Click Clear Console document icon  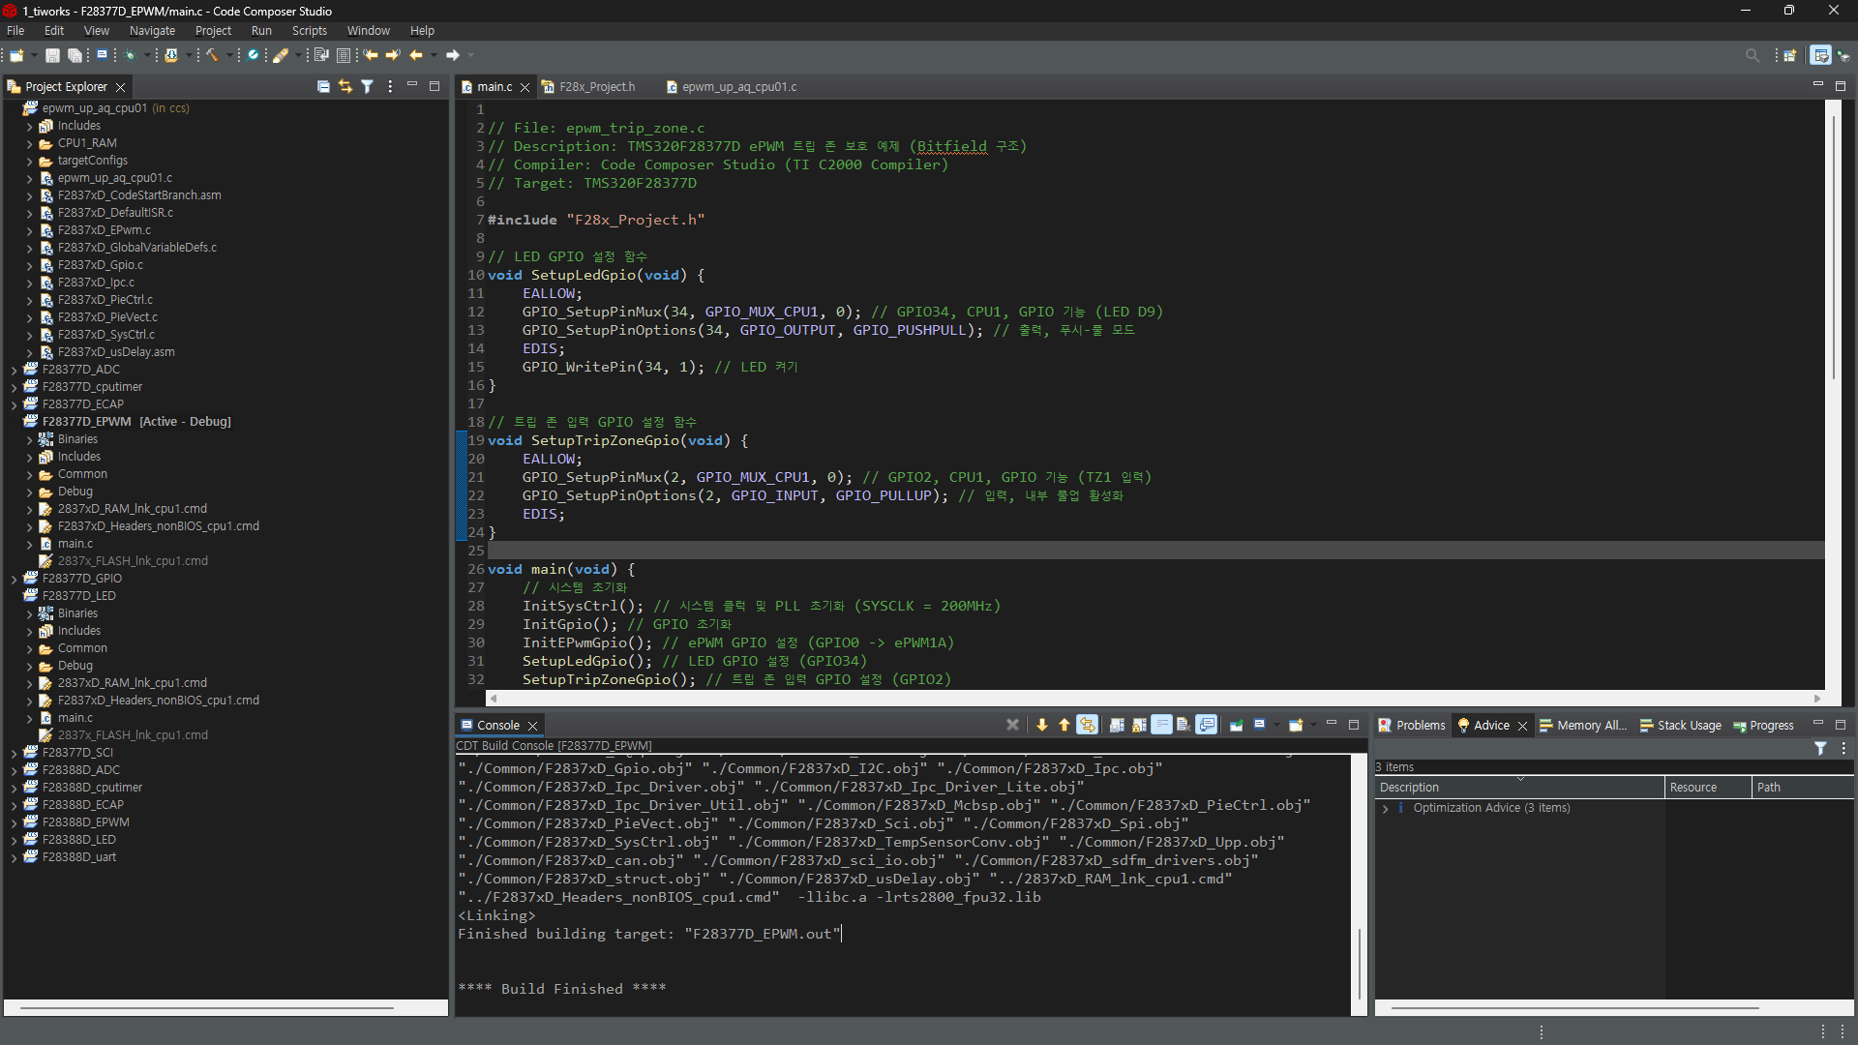pos(1184,725)
